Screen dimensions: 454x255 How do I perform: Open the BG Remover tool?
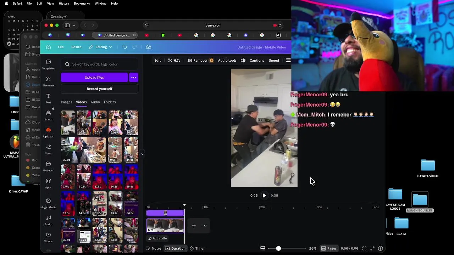[200, 61]
